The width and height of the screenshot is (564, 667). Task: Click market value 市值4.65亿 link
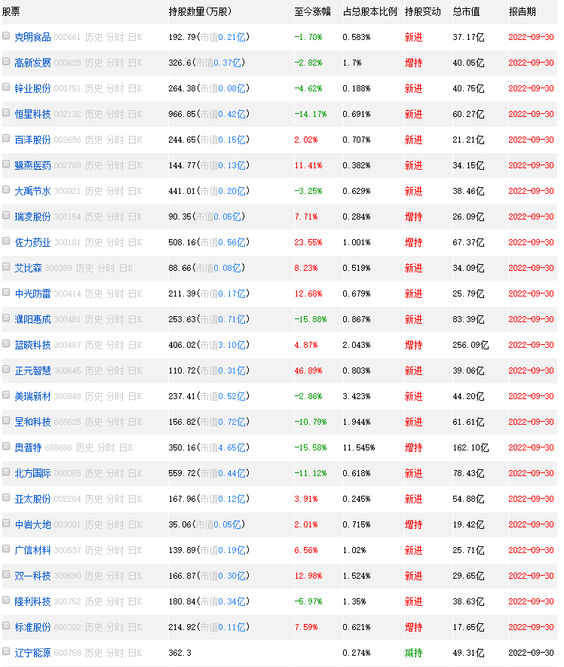pyautogui.click(x=222, y=447)
